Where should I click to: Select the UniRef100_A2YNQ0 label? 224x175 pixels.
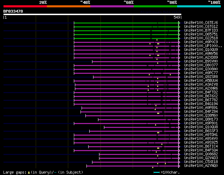pyautogui.click(x=201, y=166)
